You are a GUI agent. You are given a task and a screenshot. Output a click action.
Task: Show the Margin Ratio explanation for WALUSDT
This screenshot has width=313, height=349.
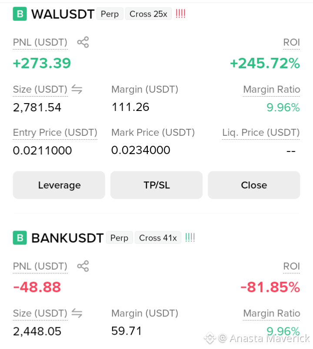coord(271,90)
